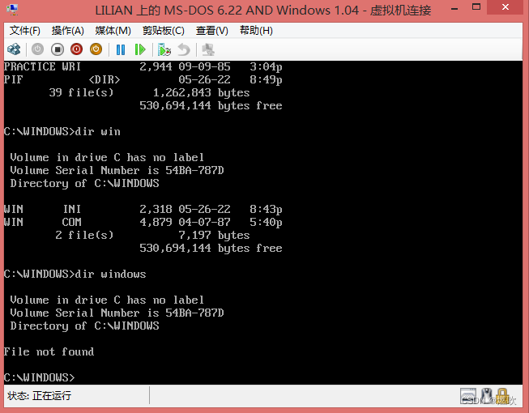Pause the virtual machine
Image resolution: width=529 pixels, height=413 pixels.
click(x=121, y=49)
